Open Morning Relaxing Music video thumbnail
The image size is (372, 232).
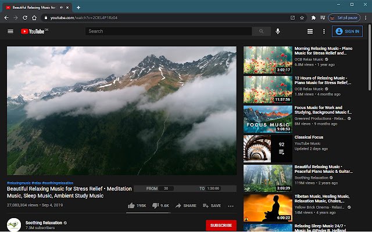click(x=268, y=60)
